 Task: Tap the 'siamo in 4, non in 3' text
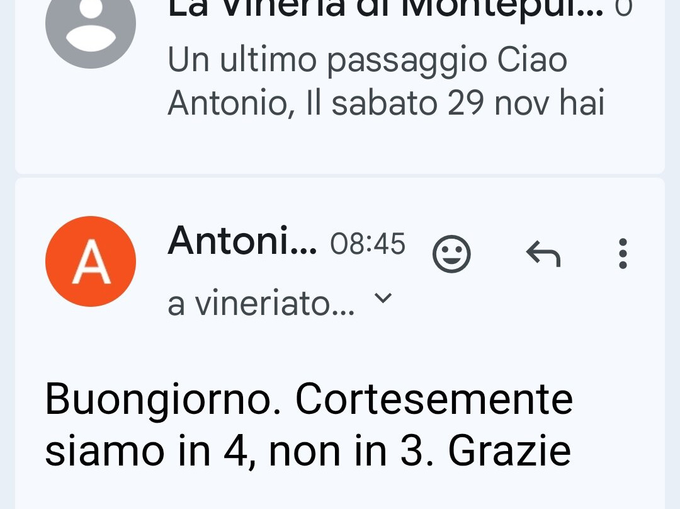click(x=233, y=451)
